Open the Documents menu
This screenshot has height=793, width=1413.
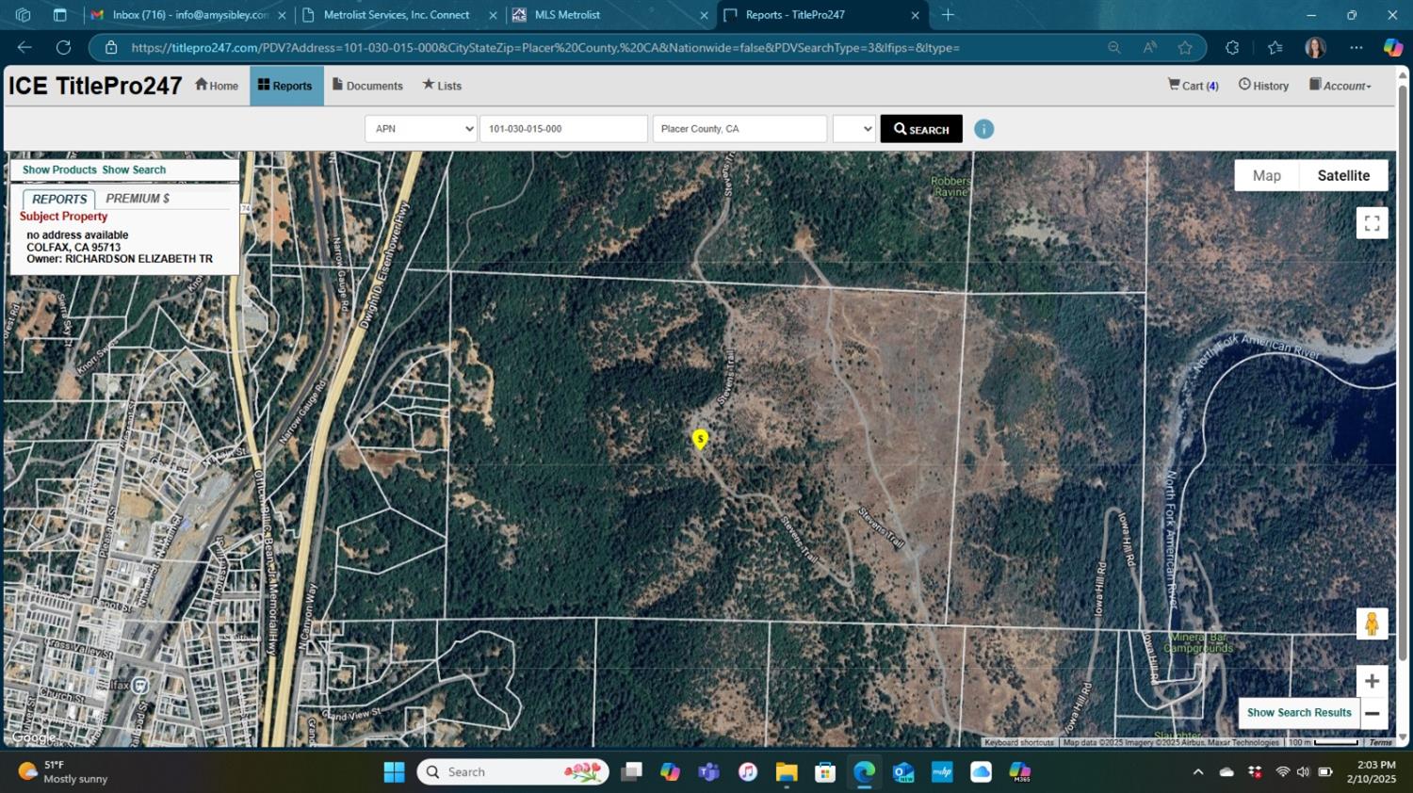point(367,86)
